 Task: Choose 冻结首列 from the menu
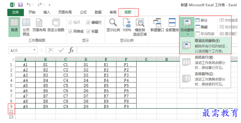(x=205, y=79)
